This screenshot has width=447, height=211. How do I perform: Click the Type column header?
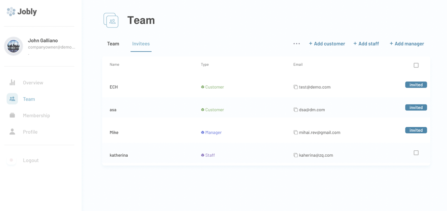pos(205,65)
